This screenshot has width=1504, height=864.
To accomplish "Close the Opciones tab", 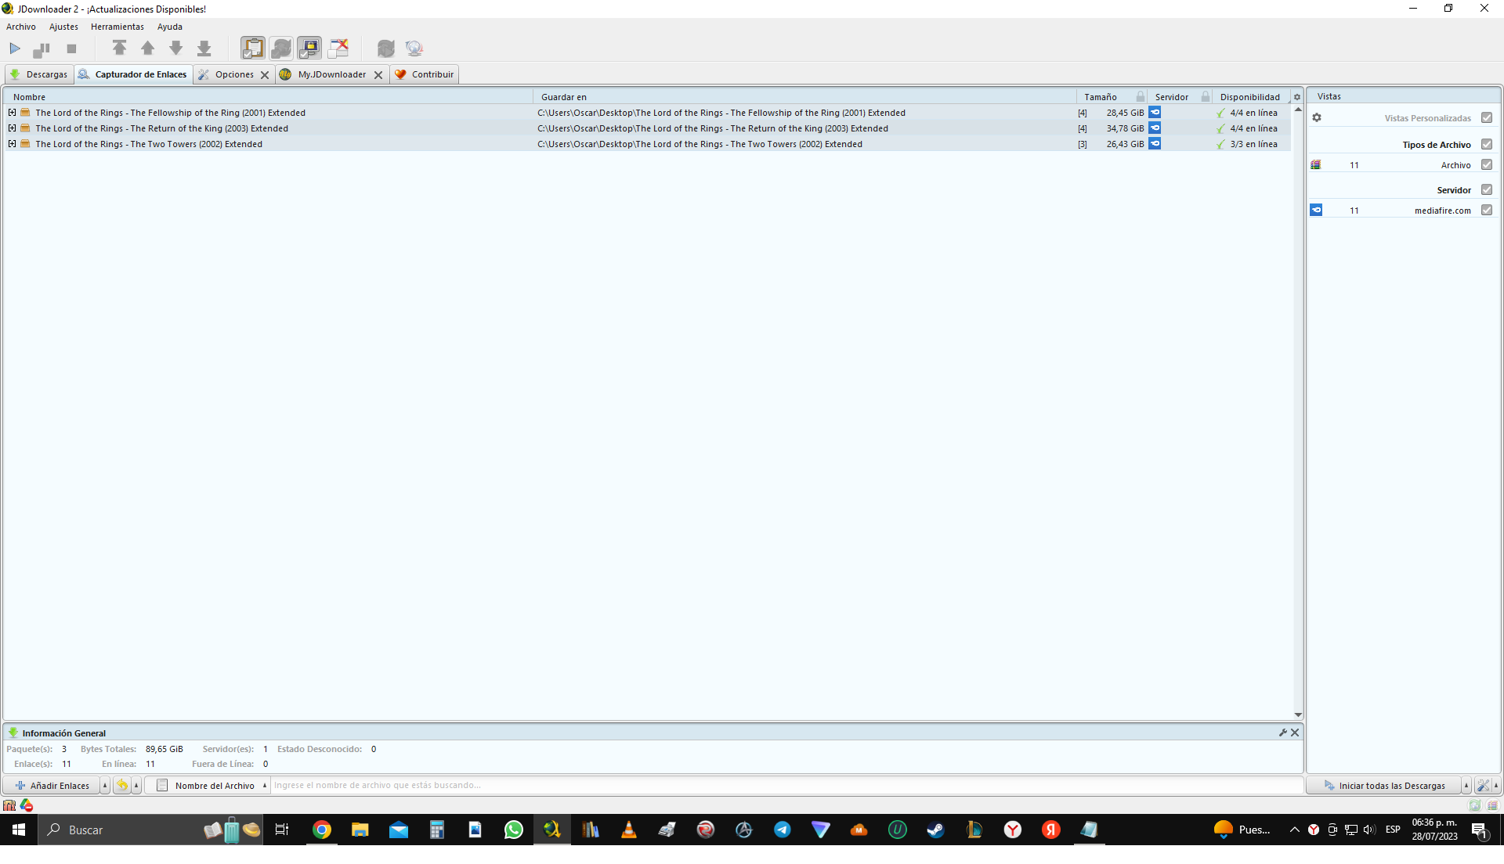I will [265, 75].
